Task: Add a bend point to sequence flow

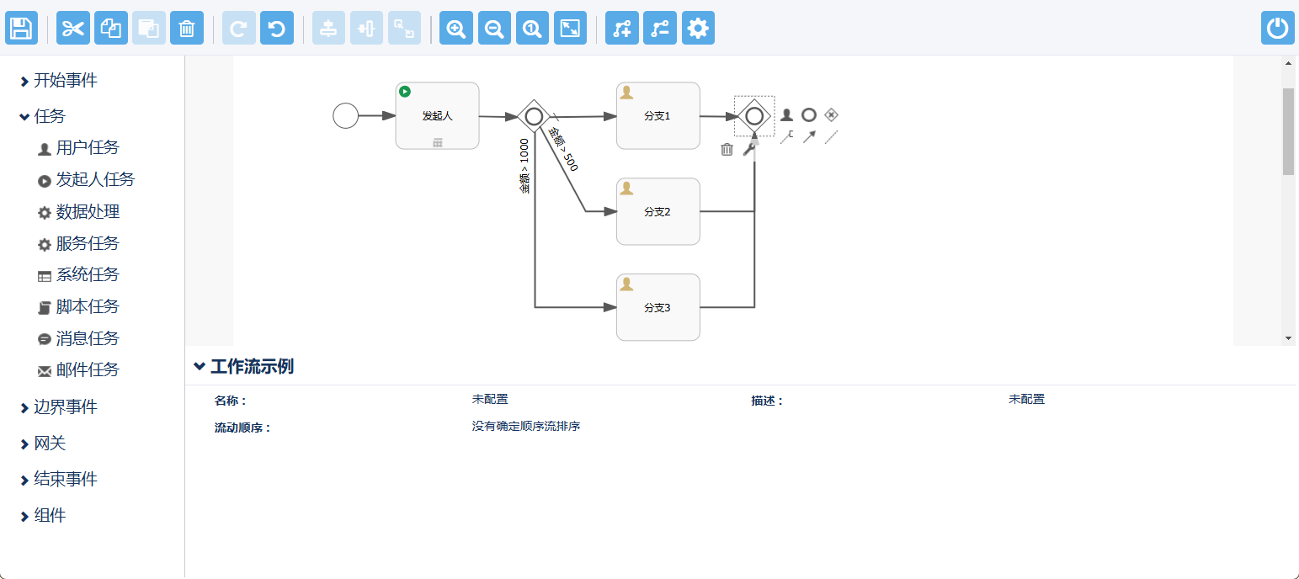Action: [621, 29]
